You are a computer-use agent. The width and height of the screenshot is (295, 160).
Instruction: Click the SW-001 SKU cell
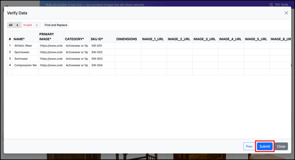tap(103, 45)
